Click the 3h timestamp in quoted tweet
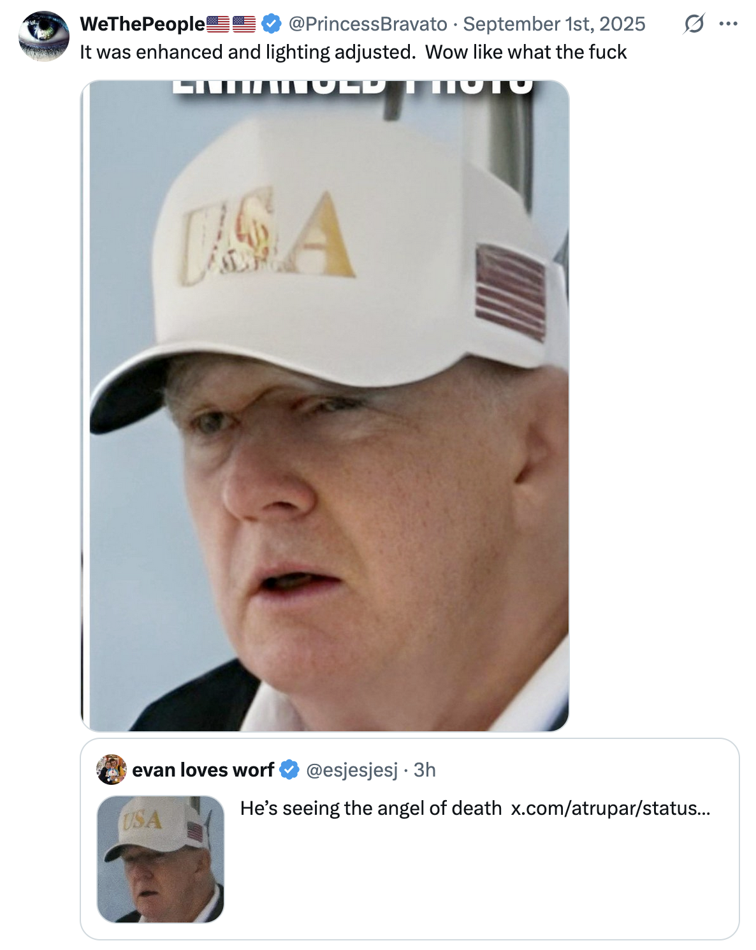This screenshot has height=950, width=756. coord(425,770)
